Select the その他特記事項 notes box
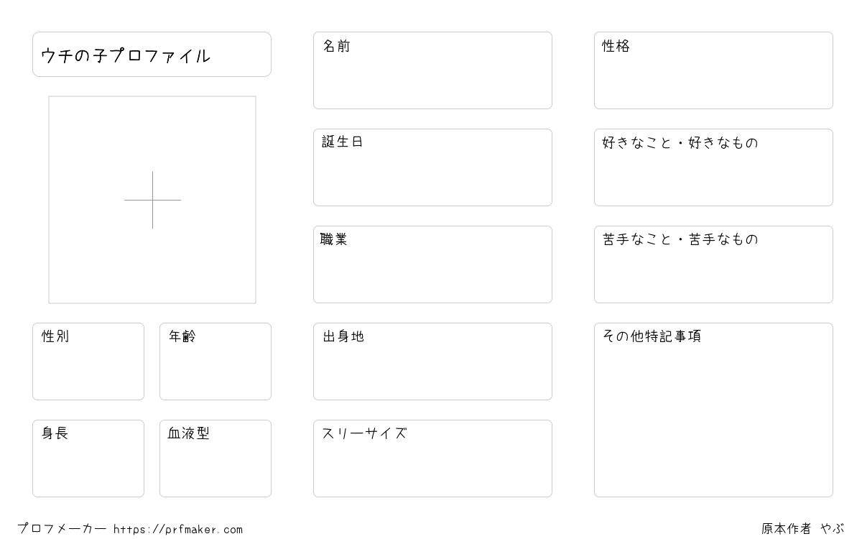862x539 pixels. pyautogui.click(x=713, y=410)
